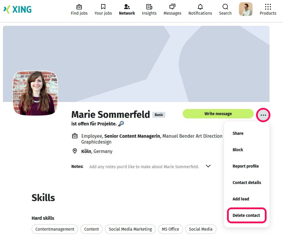The height and width of the screenshot is (235, 283).
Task: Open Insights news icon
Action: point(149,7)
